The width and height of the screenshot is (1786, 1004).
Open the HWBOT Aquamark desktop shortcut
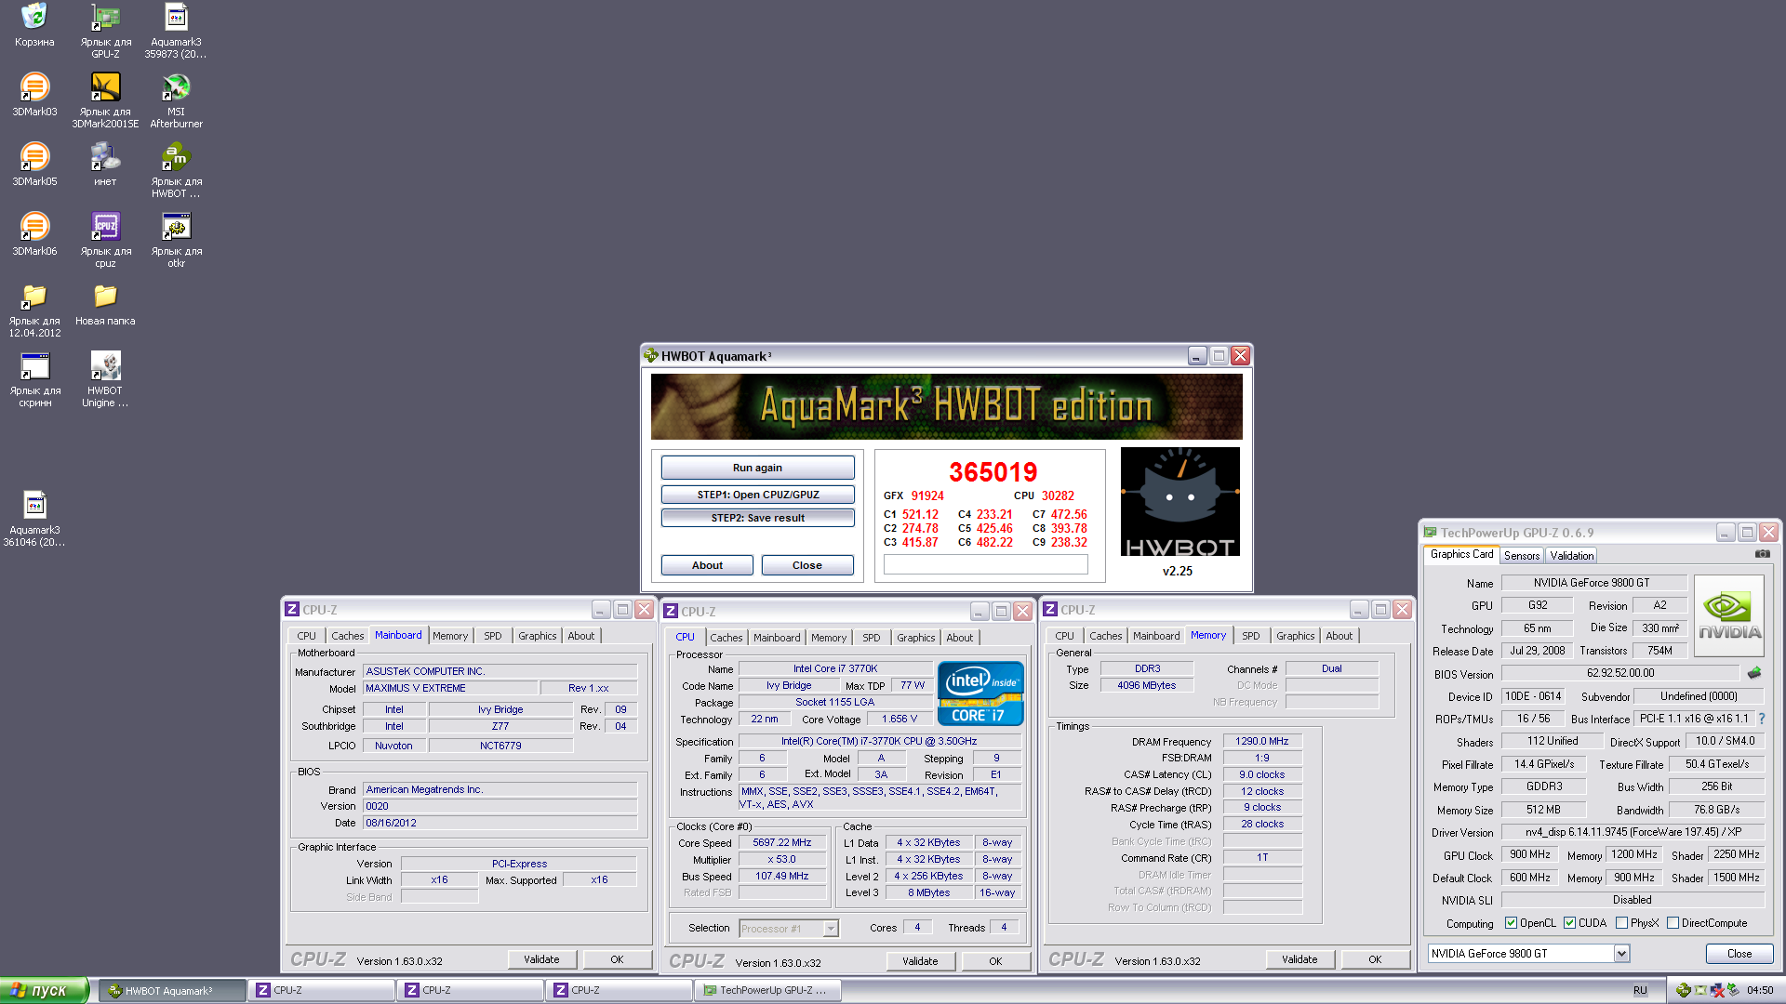pos(176,170)
